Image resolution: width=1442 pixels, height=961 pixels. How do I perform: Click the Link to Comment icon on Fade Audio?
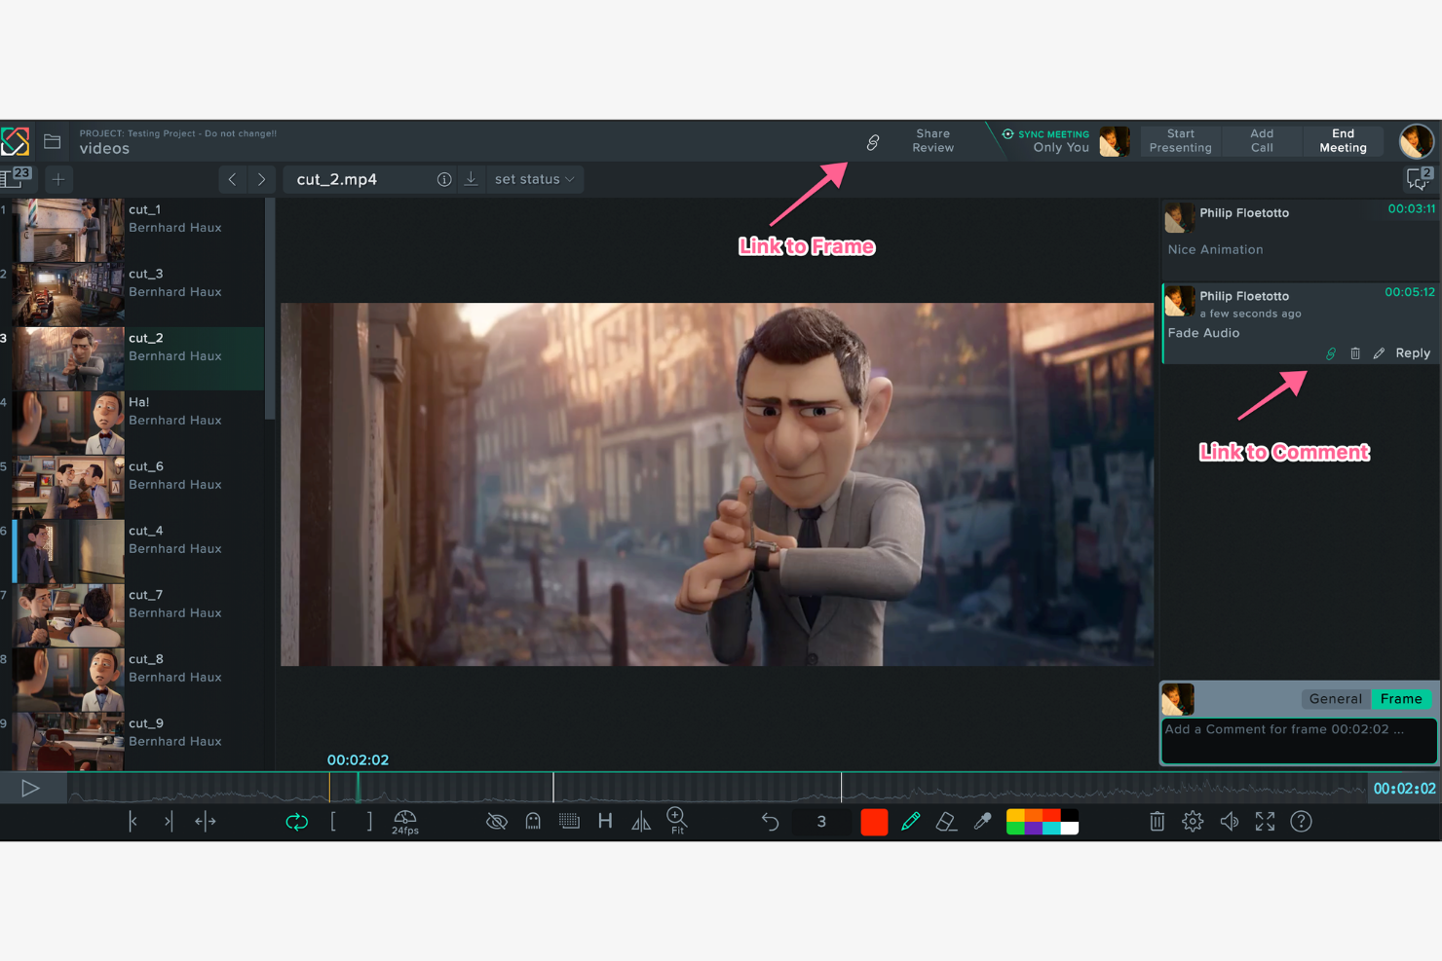coord(1331,352)
